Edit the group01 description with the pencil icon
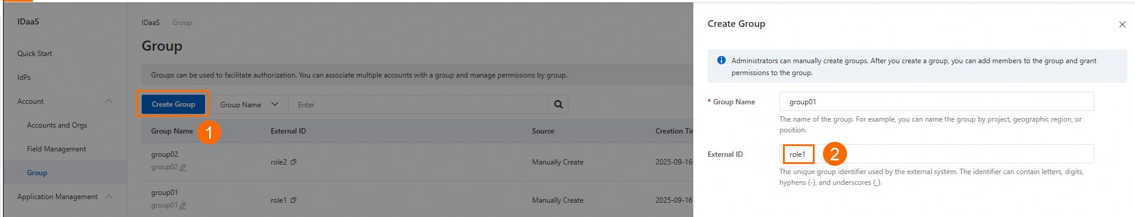Image resolution: width=1135 pixels, height=217 pixels. (x=183, y=206)
